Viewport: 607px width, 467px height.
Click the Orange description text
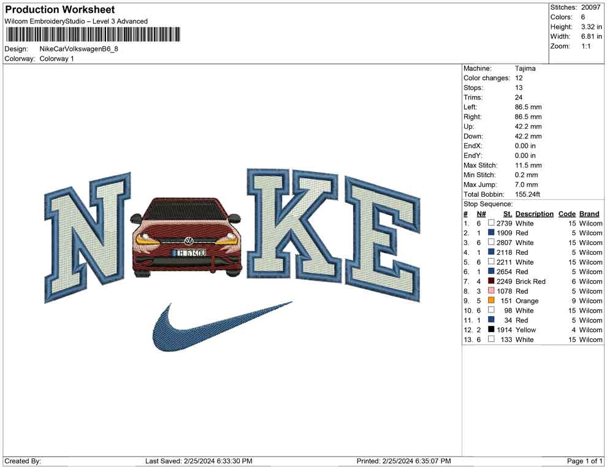point(527,301)
